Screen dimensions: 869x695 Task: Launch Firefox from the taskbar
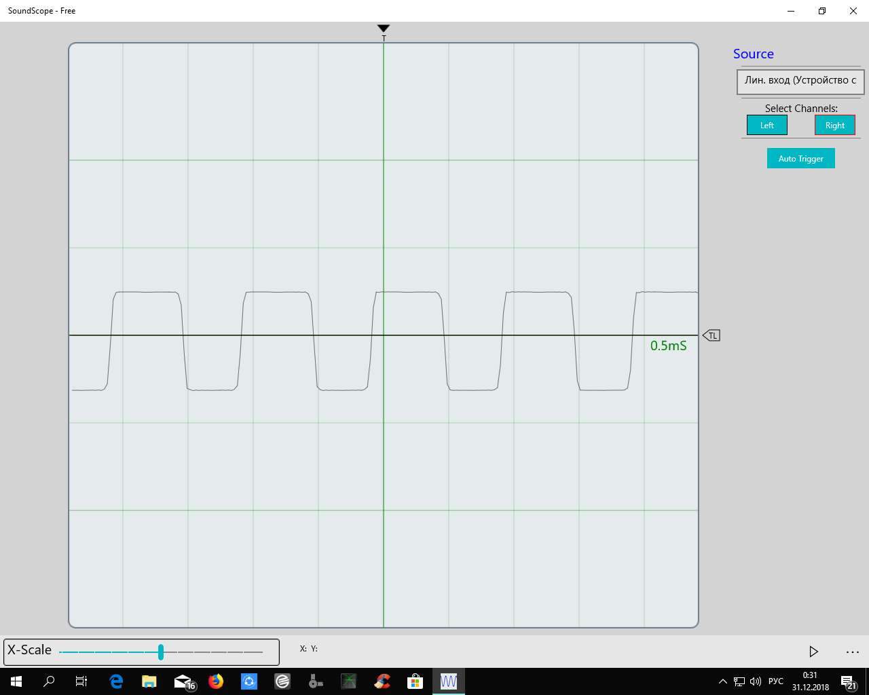[x=216, y=681]
